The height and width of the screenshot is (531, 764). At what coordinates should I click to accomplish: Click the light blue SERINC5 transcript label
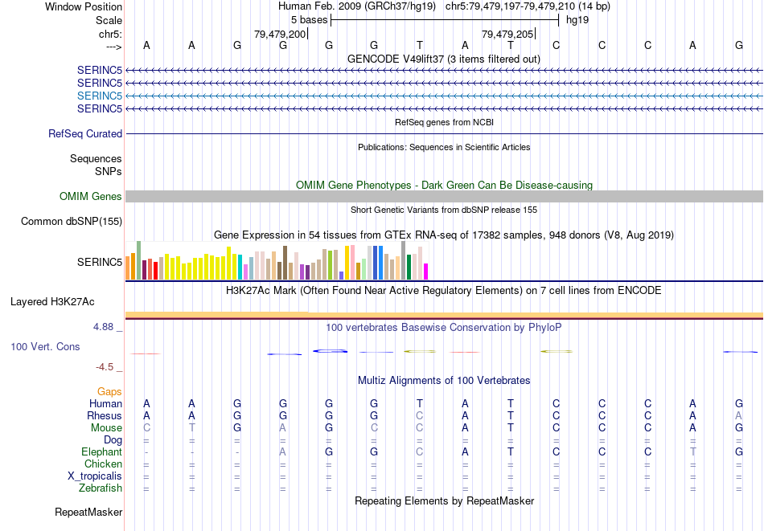pyautogui.click(x=100, y=96)
